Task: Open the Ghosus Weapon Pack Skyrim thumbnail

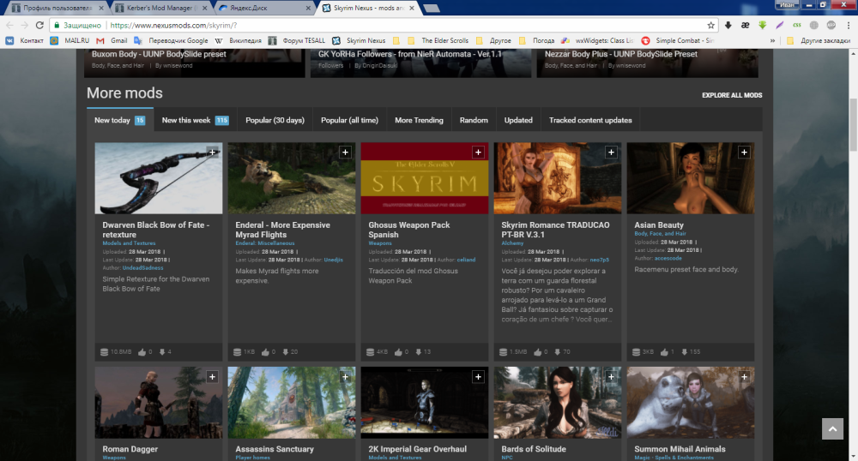Action: pyautogui.click(x=424, y=178)
